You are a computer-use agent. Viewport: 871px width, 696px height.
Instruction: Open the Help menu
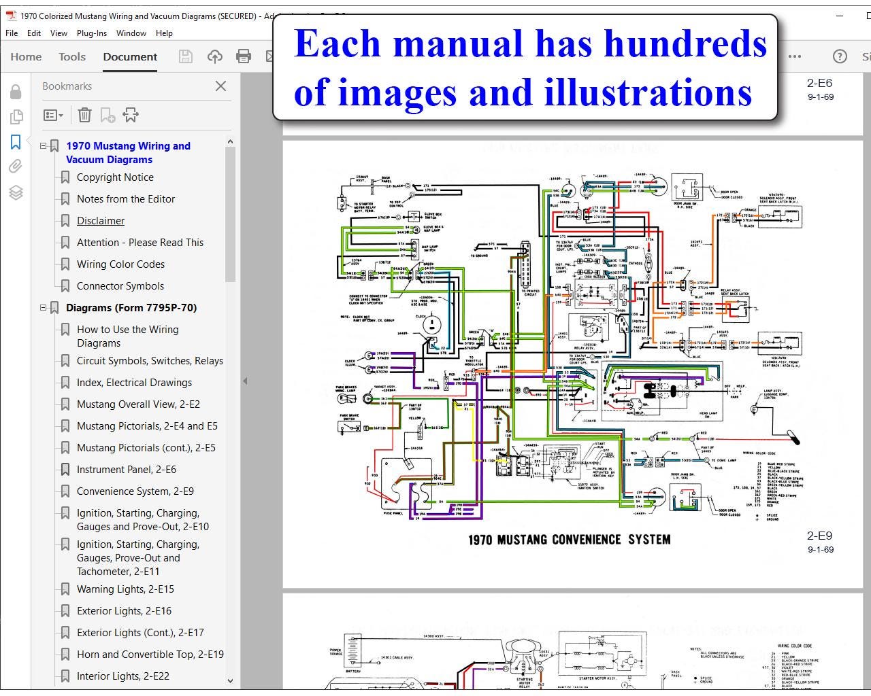[164, 33]
